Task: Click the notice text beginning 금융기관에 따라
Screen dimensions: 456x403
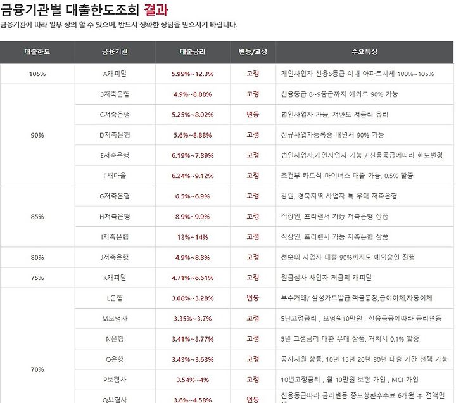Action: point(118,25)
